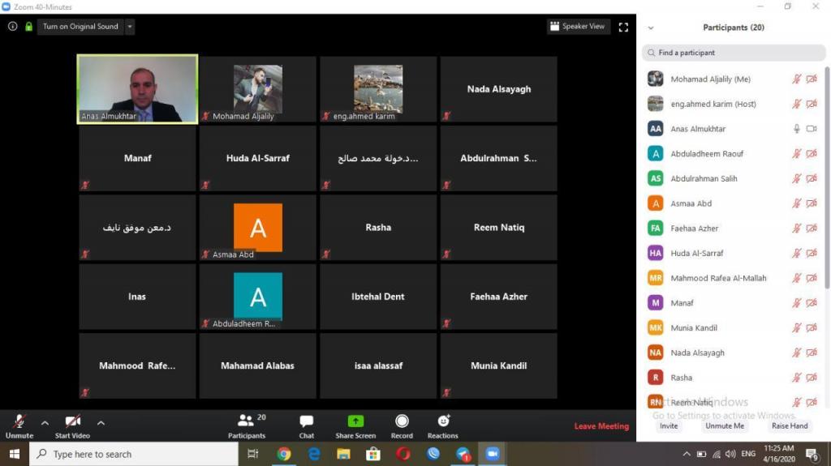Expand video options arrow beside Start Video

pos(101,422)
